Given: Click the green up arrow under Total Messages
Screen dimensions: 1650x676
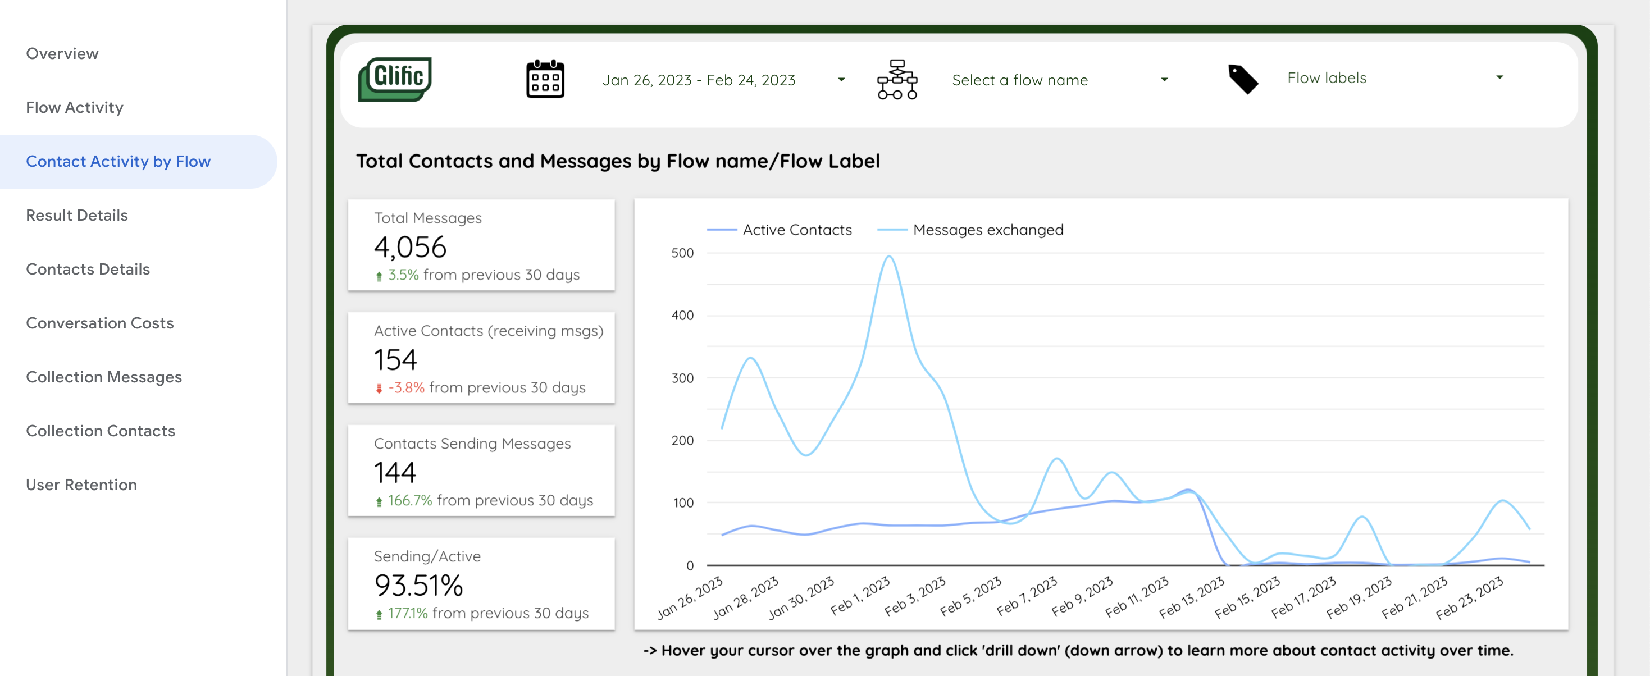Looking at the screenshot, I should point(379,276).
